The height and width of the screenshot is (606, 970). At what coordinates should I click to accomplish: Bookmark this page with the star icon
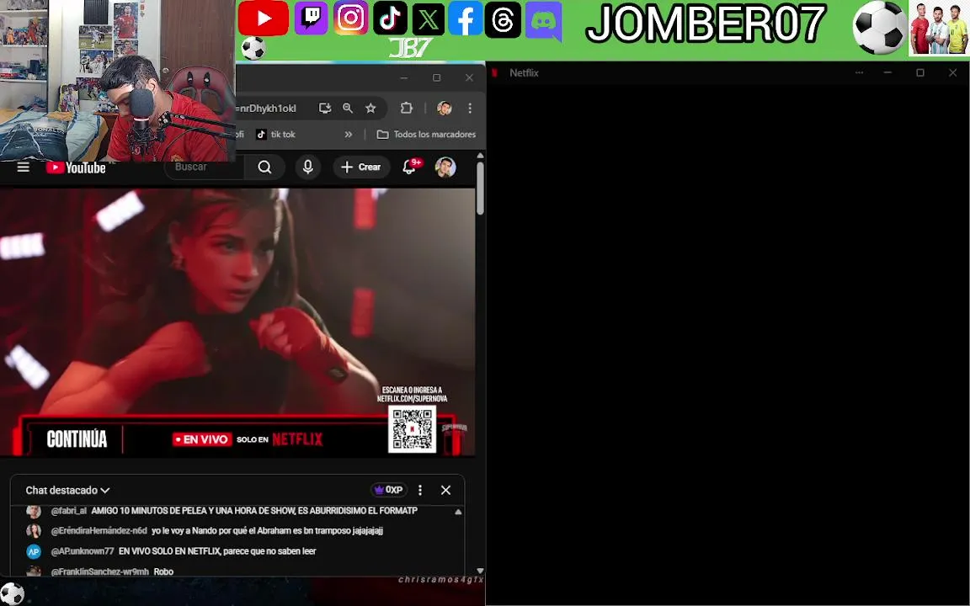pyautogui.click(x=370, y=109)
